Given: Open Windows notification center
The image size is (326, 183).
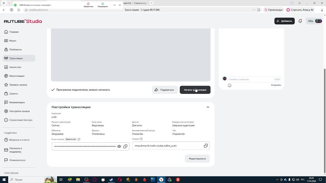Looking at the screenshot, I should click(x=321, y=180).
